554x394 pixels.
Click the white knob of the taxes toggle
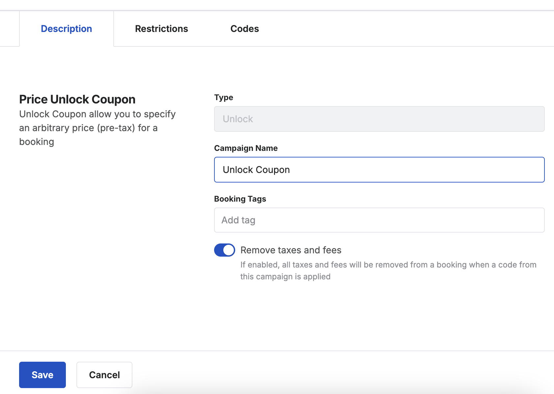tap(229, 250)
